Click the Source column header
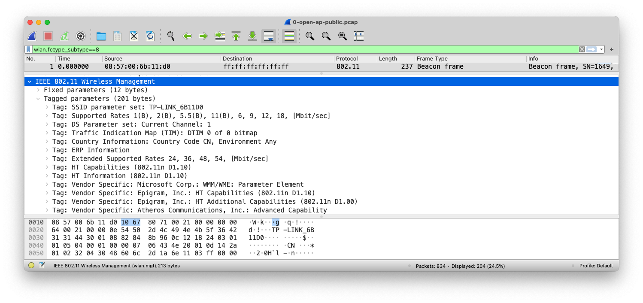Viewport: 643px width, 303px height. (113, 59)
